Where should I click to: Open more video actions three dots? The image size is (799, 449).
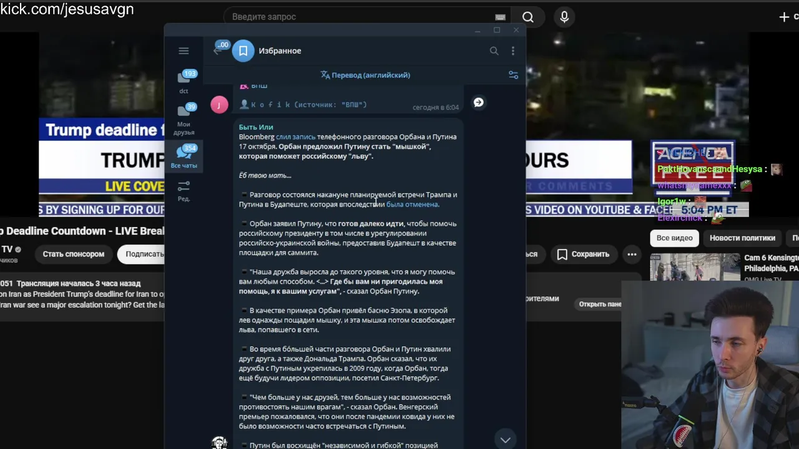(632, 254)
